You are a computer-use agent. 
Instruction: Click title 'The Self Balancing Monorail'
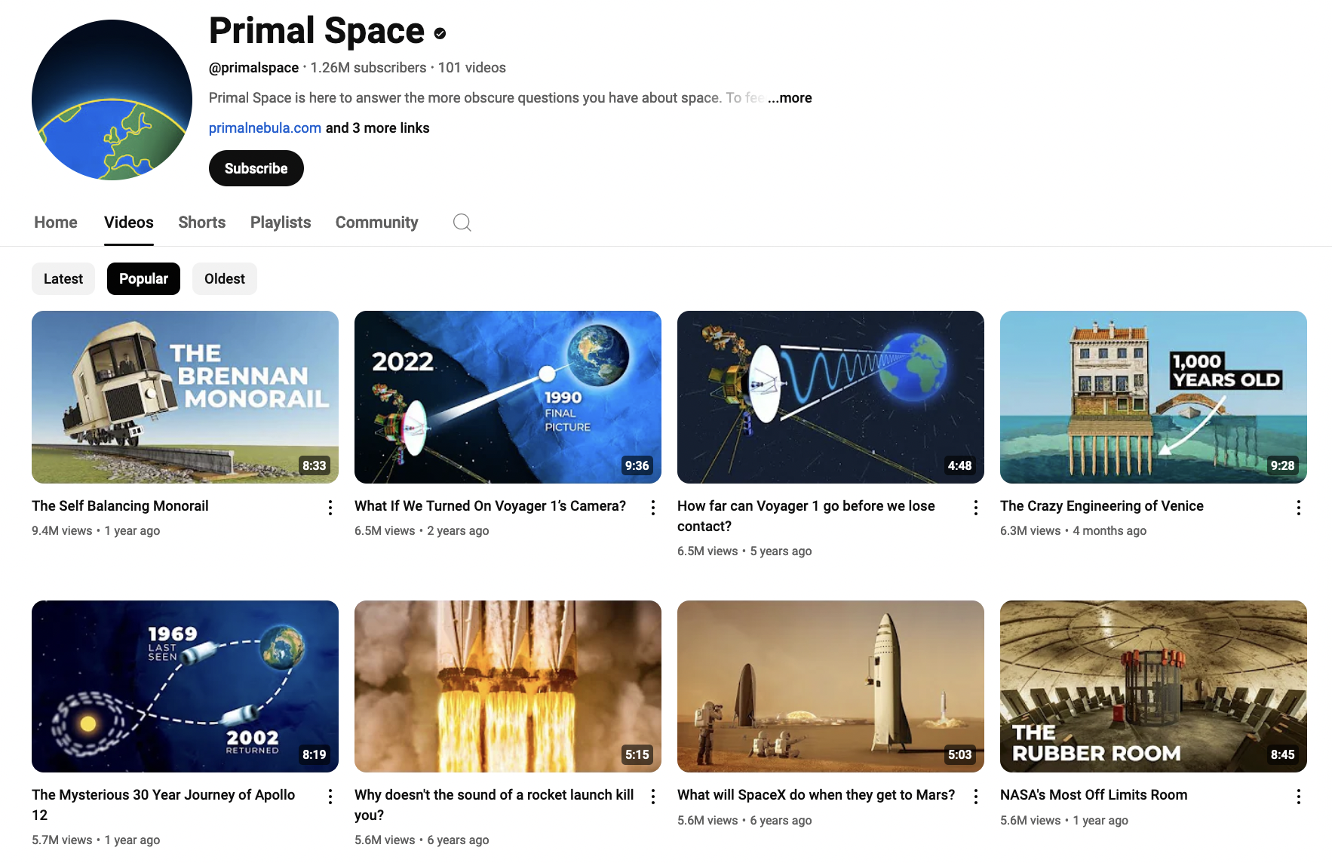pos(120,506)
